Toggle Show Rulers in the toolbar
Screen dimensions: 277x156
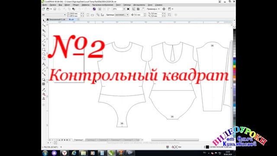tap(134, 9)
